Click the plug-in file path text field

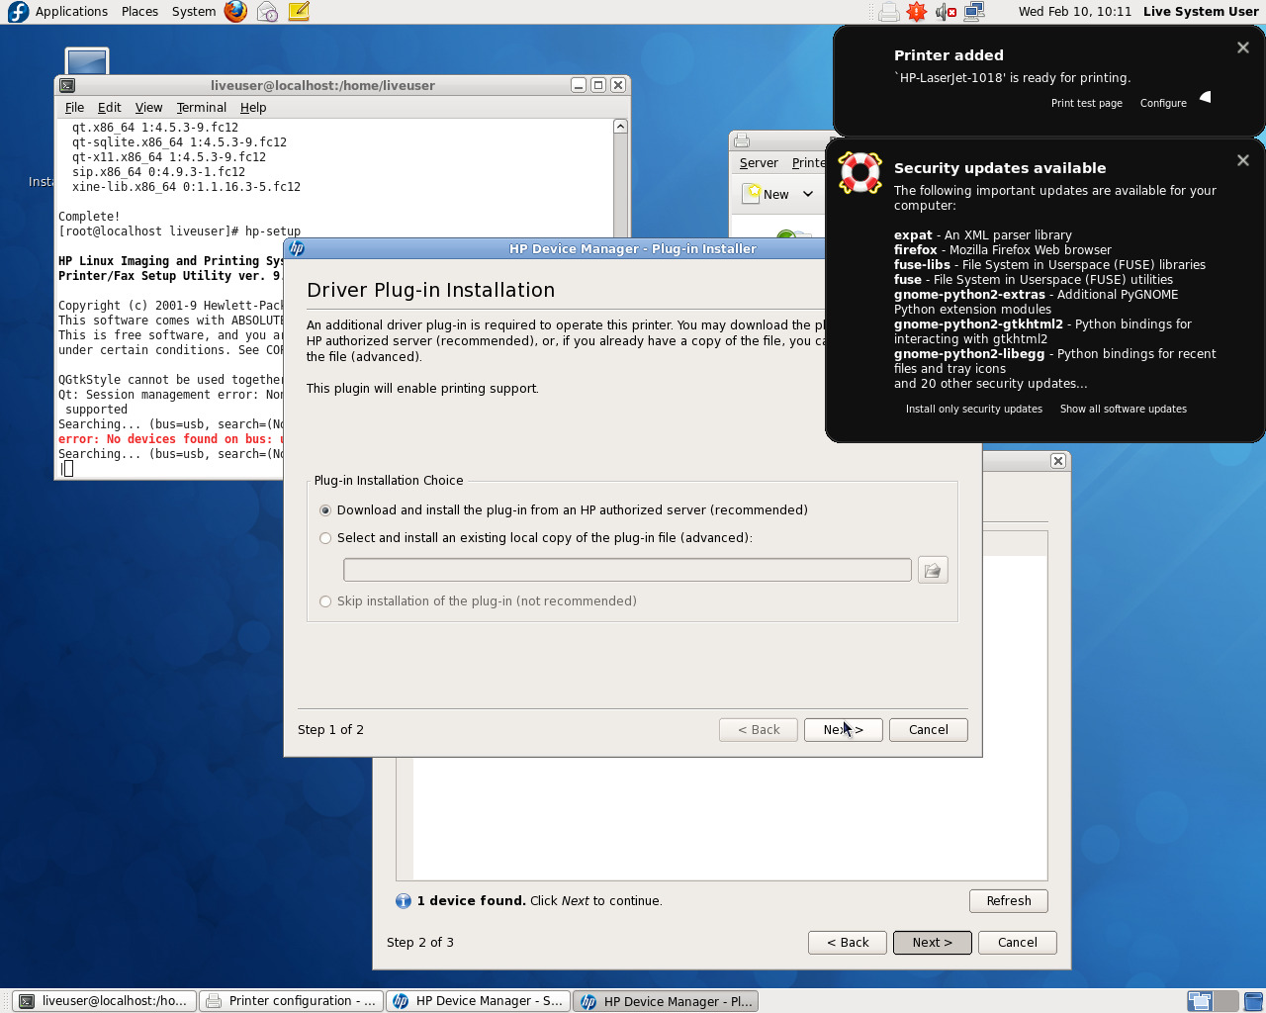627,570
